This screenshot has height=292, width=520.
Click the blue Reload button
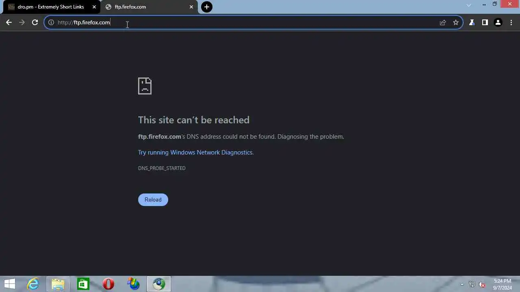click(153, 200)
